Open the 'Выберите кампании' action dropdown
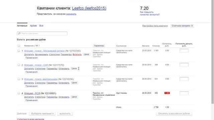Image resolution: width=214 pixels, height=120 pixels. click(42, 114)
